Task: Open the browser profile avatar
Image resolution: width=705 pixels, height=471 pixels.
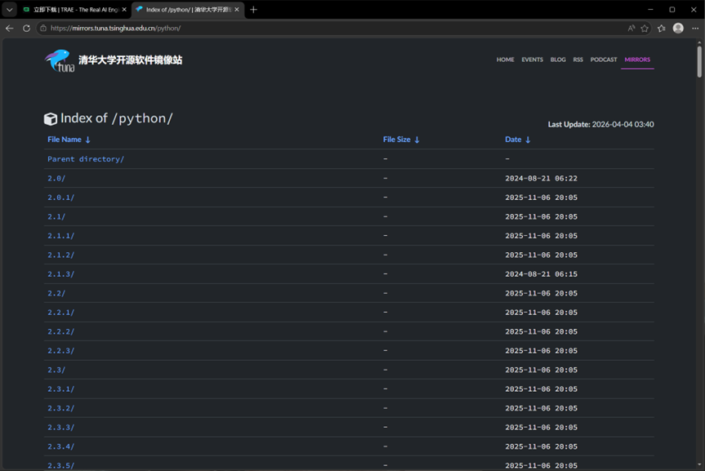Action: coord(678,29)
